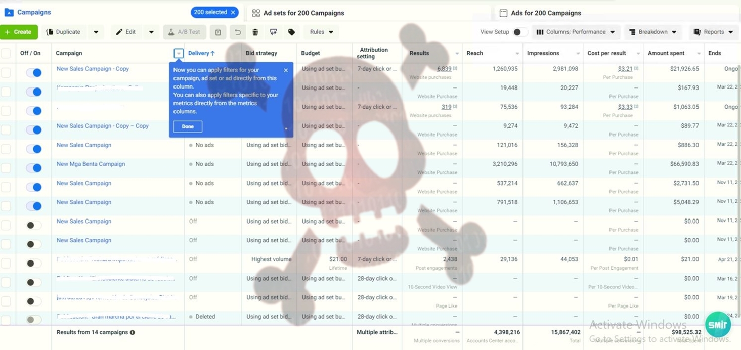Click the Highest volume bid strategy cell
This screenshot has width=741, height=350.
pos(271,259)
